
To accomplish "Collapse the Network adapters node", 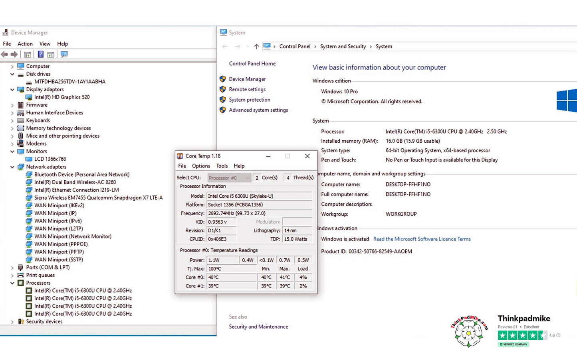I will point(12,167).
